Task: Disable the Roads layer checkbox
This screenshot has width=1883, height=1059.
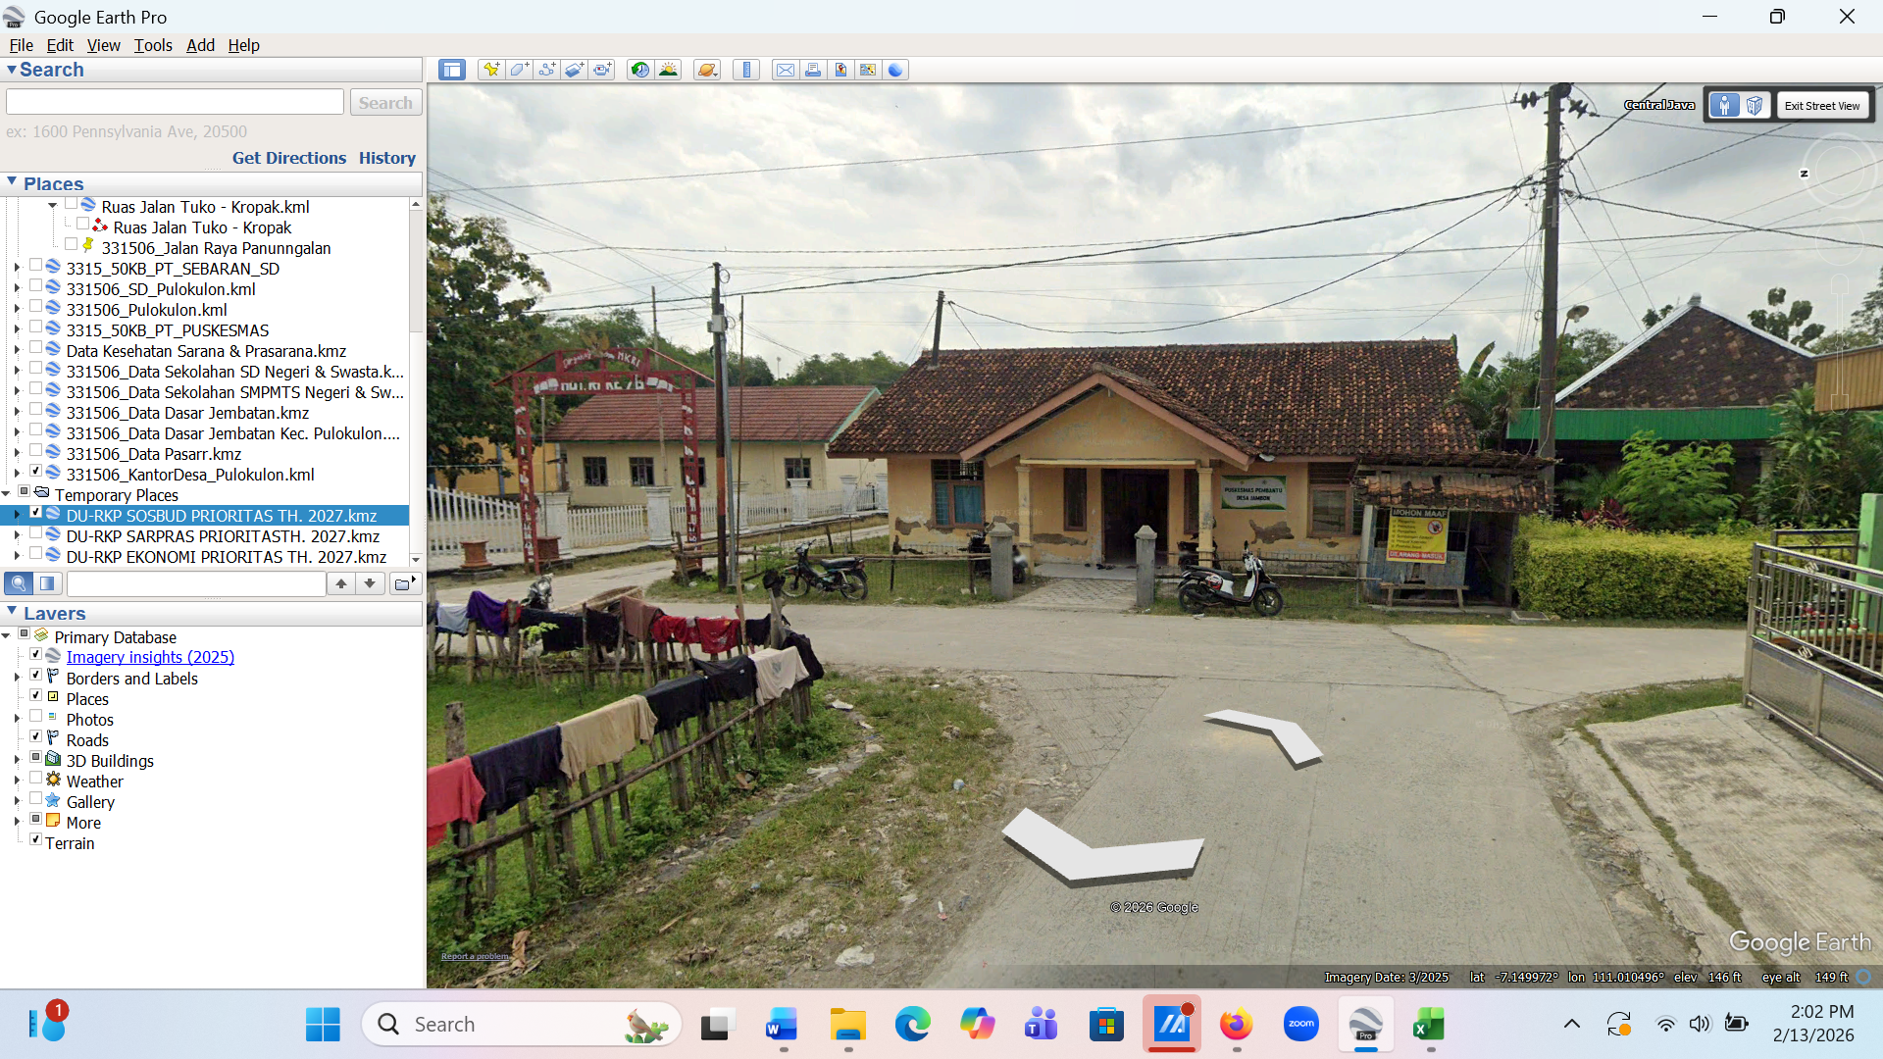Action: pyautogui.click(x=36, y=737)
